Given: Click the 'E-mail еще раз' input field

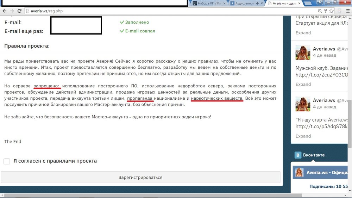Looking at the screenshot, I should (x=76, y=31).
